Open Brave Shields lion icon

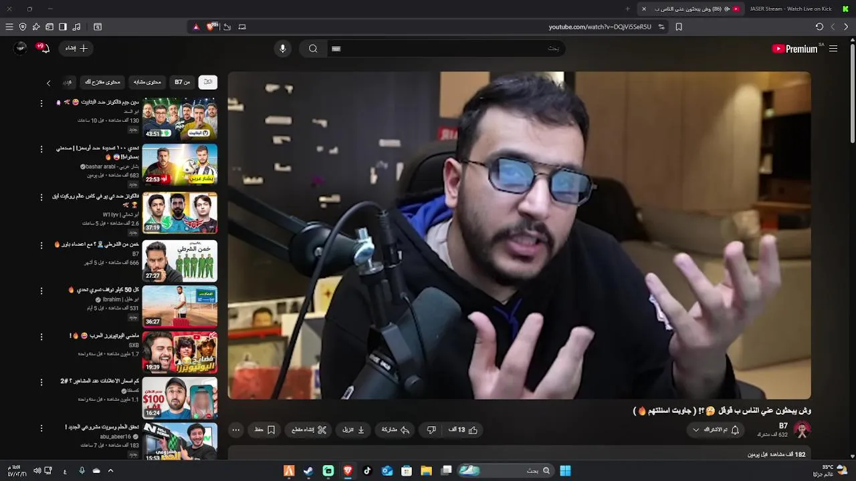(211, 27)
